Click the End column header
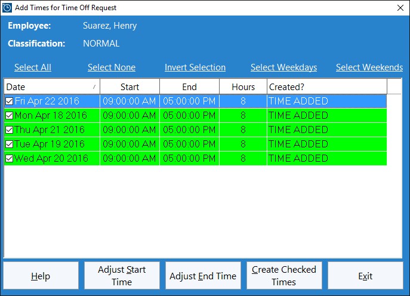Image resolution: width=410 pixels, height=296 pixels. (x=189, y=87)
